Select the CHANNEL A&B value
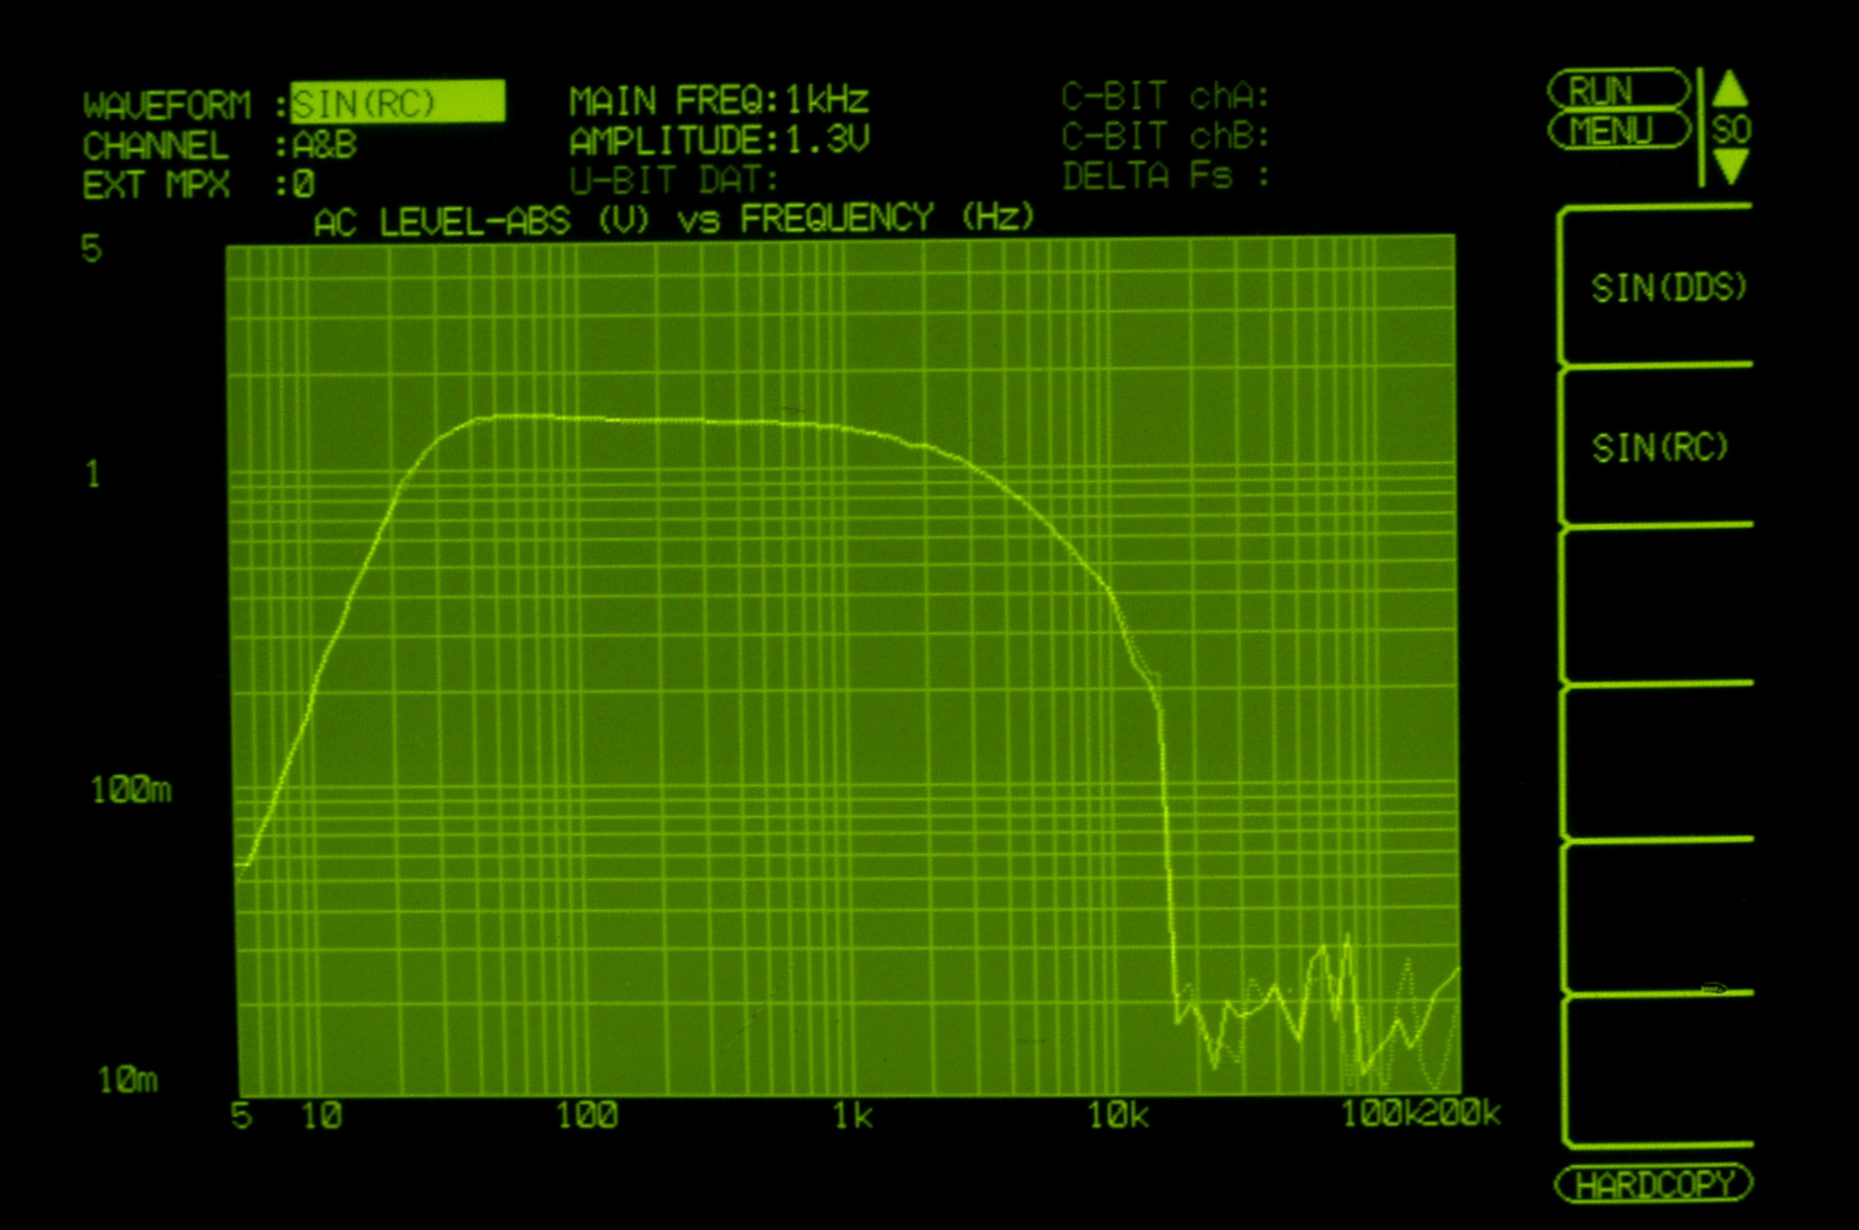 pos(325,145)
